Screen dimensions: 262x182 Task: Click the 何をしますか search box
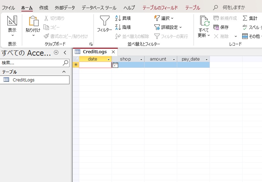pos(234,7)
